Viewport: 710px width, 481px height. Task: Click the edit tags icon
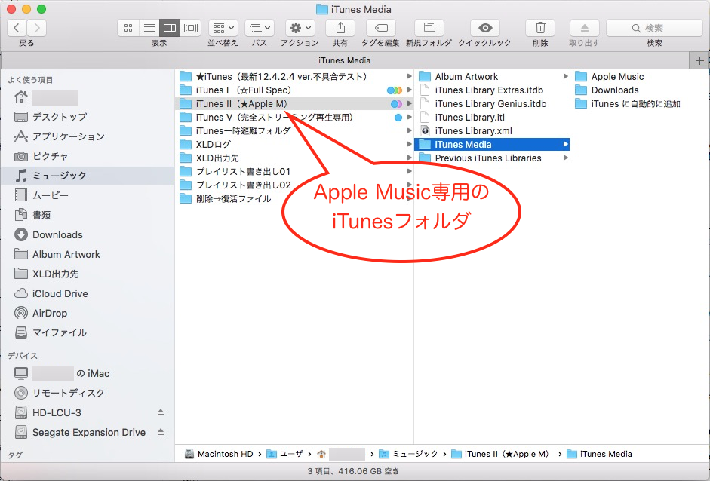[381, 28]
